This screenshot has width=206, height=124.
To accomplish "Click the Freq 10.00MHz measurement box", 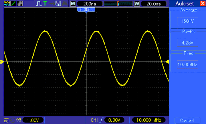I will click(x=187, y=64).
